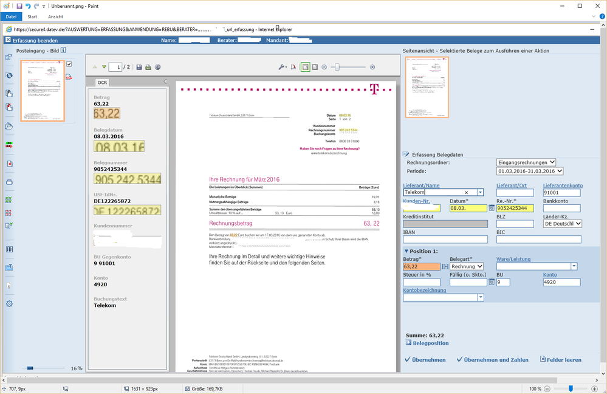Image resolution: width=607 pixels, height=394 pixels.
Task: Open the Belegart Rechnung dropdown
Action: pyautogui.click(x=466, y=266)
